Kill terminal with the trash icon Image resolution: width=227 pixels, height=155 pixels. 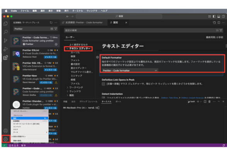209,102
